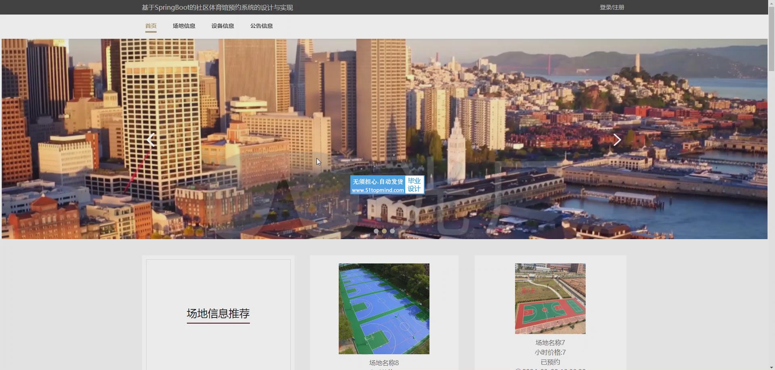Click the 场地名称7 venue title
This screenshot has width=775, height=370.
point(550,343)
